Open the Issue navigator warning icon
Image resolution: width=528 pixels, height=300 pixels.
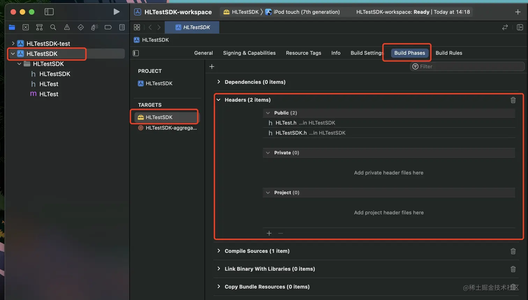(67, 27)
